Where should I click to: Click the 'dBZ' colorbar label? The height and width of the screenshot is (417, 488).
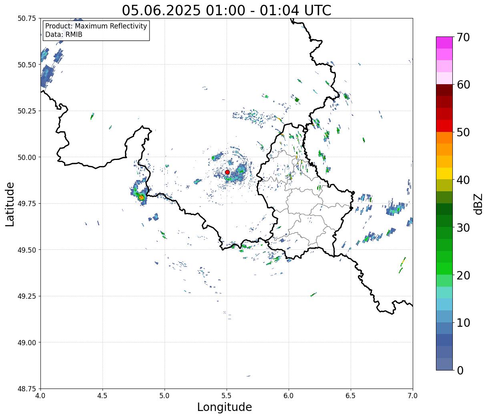click(x=478, y=204)
